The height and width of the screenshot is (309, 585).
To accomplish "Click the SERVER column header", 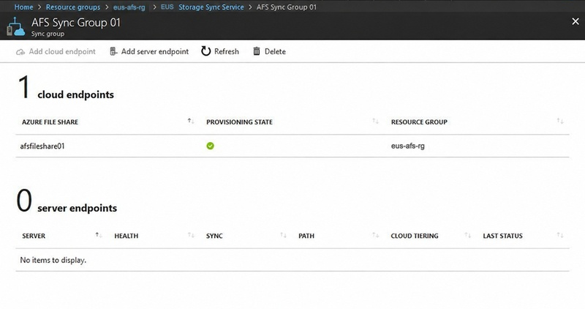I will click(34, 236).
